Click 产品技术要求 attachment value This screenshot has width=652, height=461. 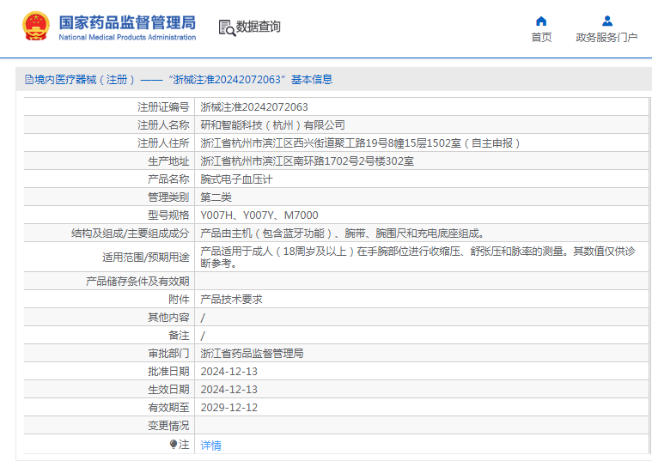231,300
